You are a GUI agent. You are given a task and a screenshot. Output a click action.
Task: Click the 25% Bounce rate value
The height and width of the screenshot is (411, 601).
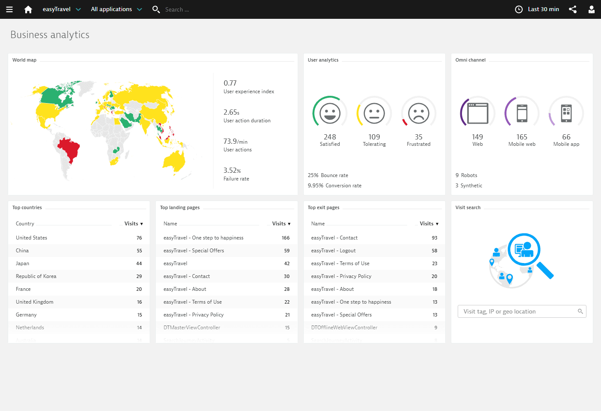click(x=328, y=175)
